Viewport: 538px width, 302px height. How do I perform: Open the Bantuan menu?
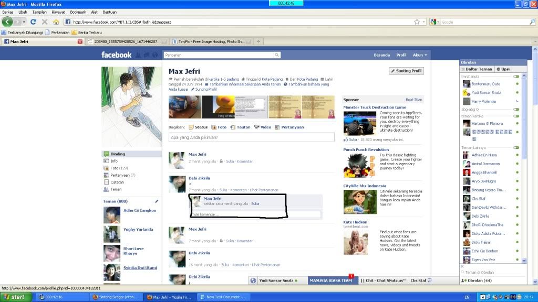(x=109, y=12)
